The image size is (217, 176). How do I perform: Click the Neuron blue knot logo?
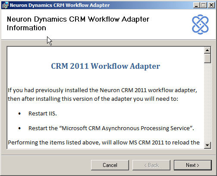pos(200,24)
